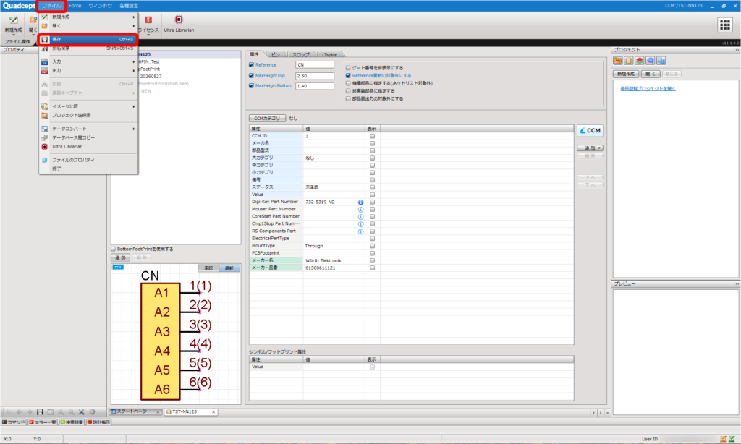The image size is (741, 444).
Task: Uncheck Reference更新の対象外にする checkbox
Action: point(348,76)
